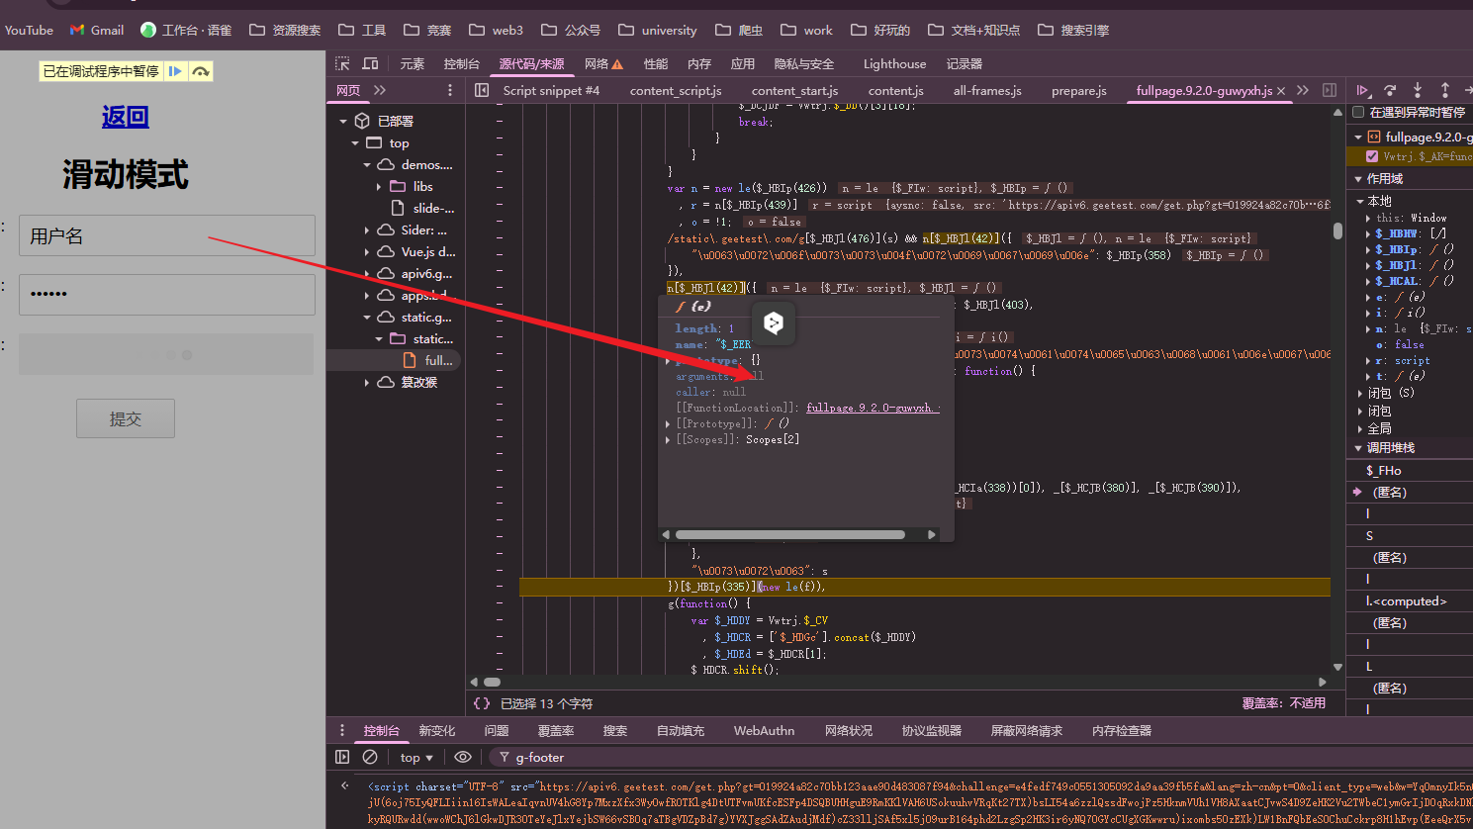Viewport: 1473px width, 829px height.
Task: Uncheck the Vwtrj.$_AK breakpoint checkbox
Action: [1372, 156]
